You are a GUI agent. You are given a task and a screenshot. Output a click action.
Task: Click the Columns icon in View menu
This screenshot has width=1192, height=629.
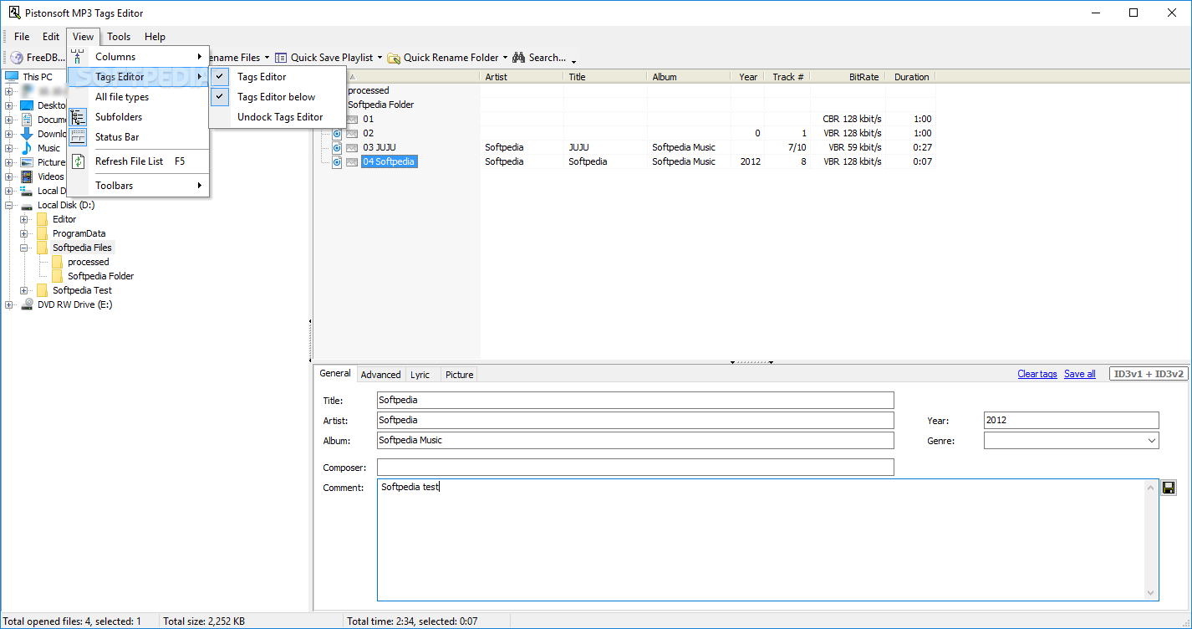[78, 57]
